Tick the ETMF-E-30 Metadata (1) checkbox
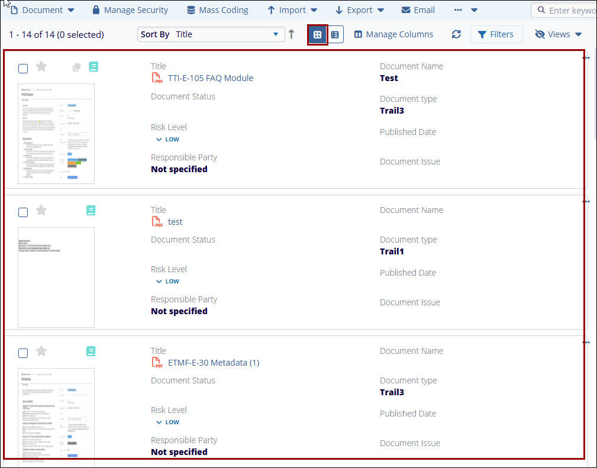The height and width of the screenshot is (468, 597). click(x=23, y=353)
